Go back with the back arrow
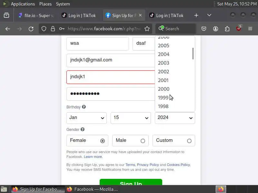The image size is (258, 193). (8, 29)
